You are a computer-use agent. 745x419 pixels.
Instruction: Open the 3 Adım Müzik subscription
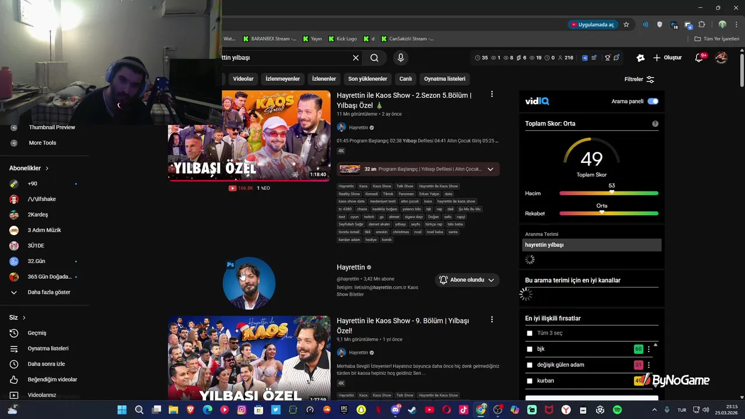(x=44, y=230)
